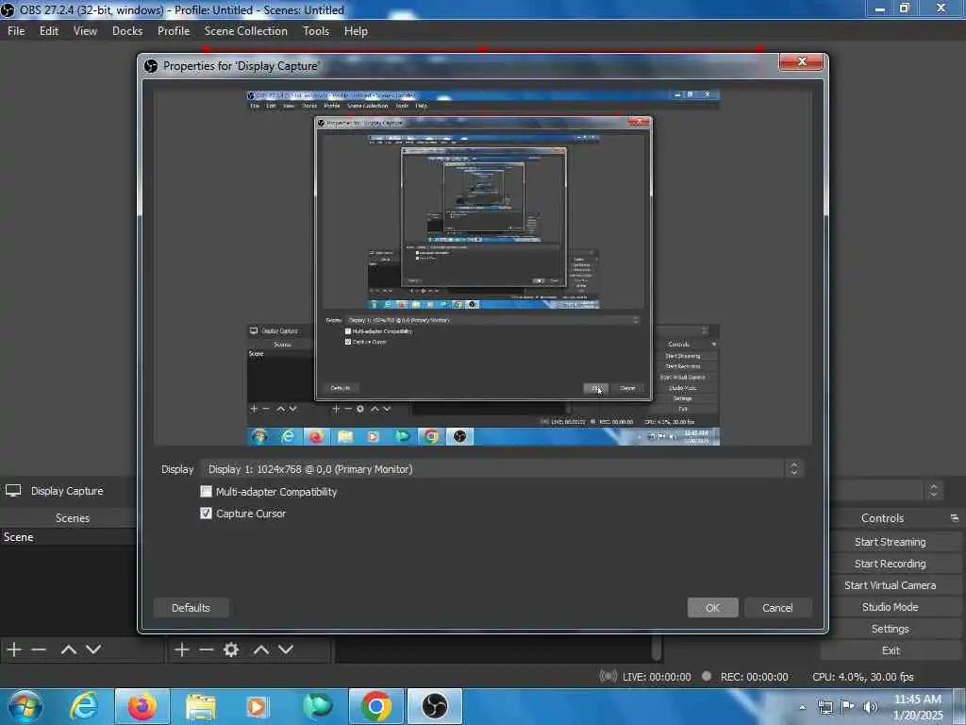
Task: Move source down with arrow icon
Action: click(285, 649)
